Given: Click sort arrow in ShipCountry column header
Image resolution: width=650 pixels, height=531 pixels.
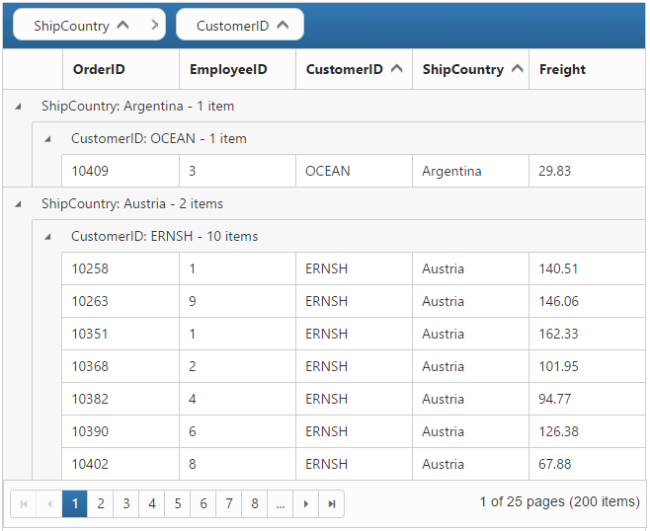Looking at the screenshot, I should coord(517,69).
